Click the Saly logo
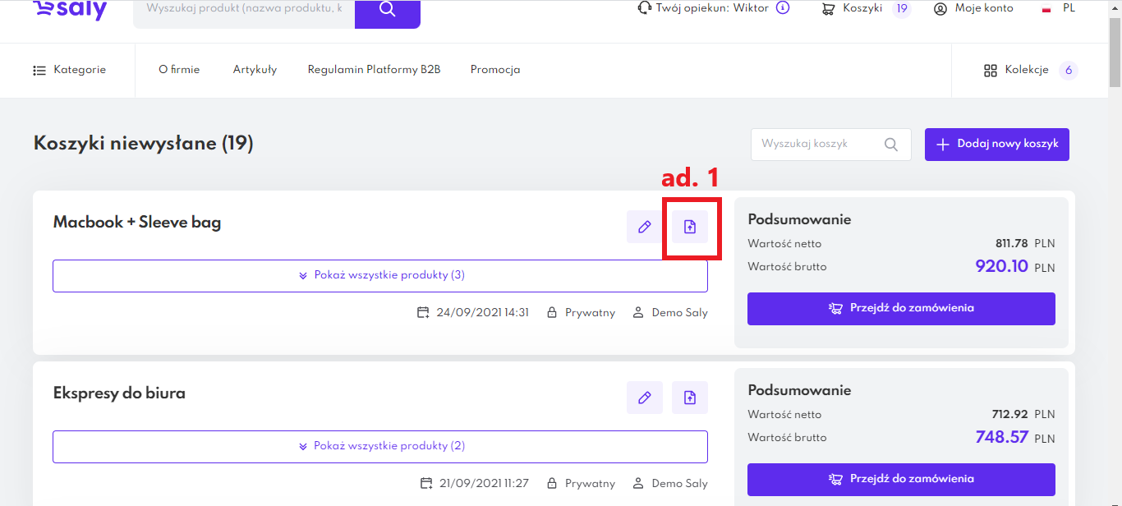 click(x=70, y=10)
